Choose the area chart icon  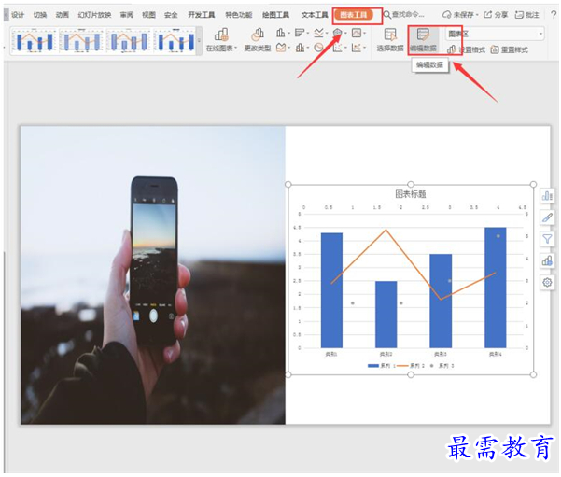tap(282, 48)
